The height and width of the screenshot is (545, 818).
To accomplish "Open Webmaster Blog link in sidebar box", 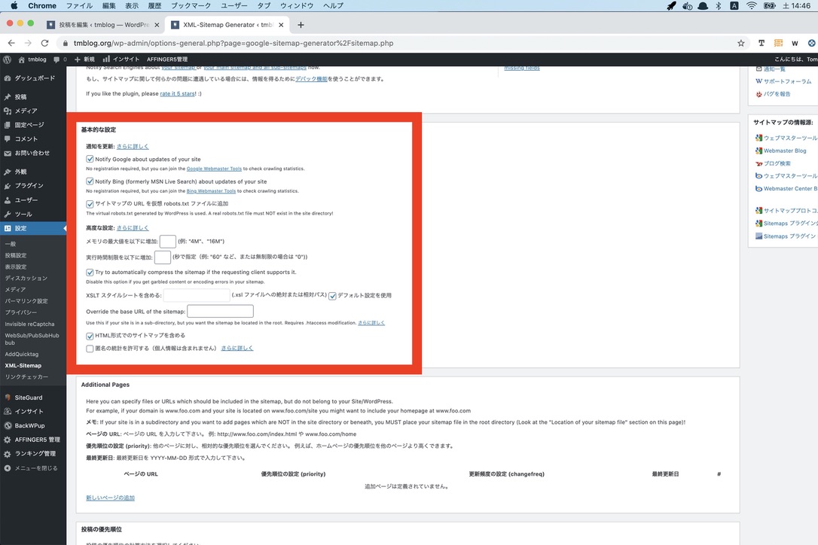I will (785, 151).
